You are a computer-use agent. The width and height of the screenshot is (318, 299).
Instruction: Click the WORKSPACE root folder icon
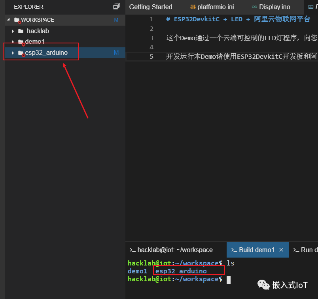pyautogui.click(x=17, y=20)
